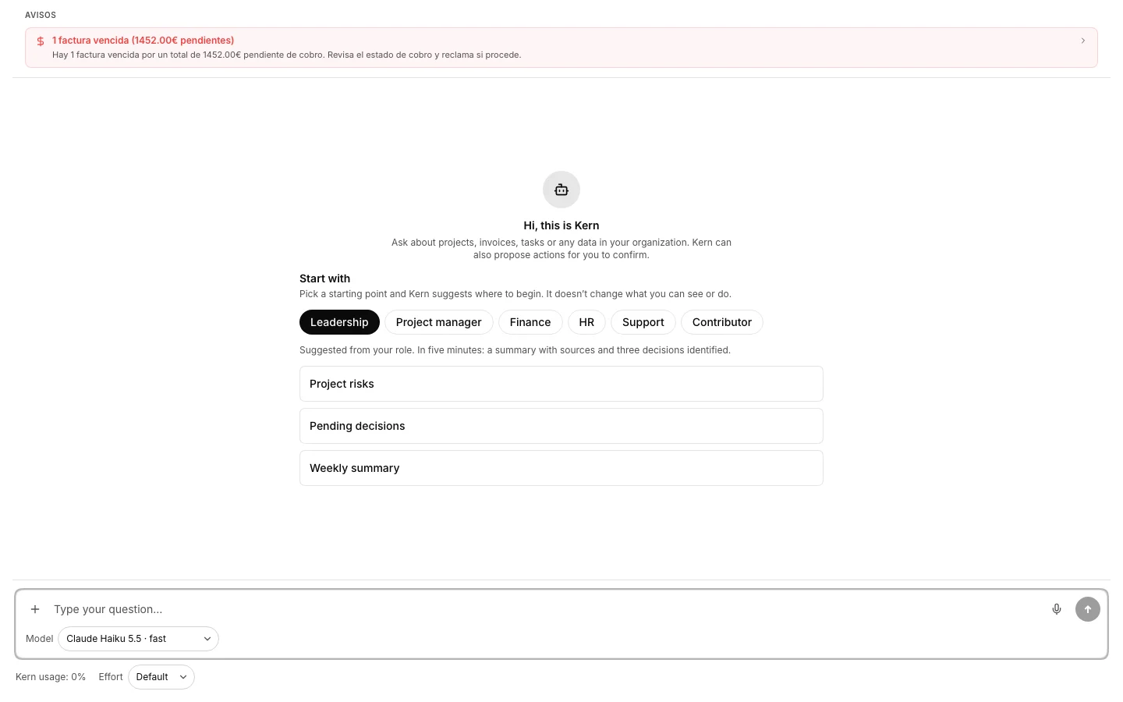
Task: Click the AVISOS section heading
Action: click(41, 15)
